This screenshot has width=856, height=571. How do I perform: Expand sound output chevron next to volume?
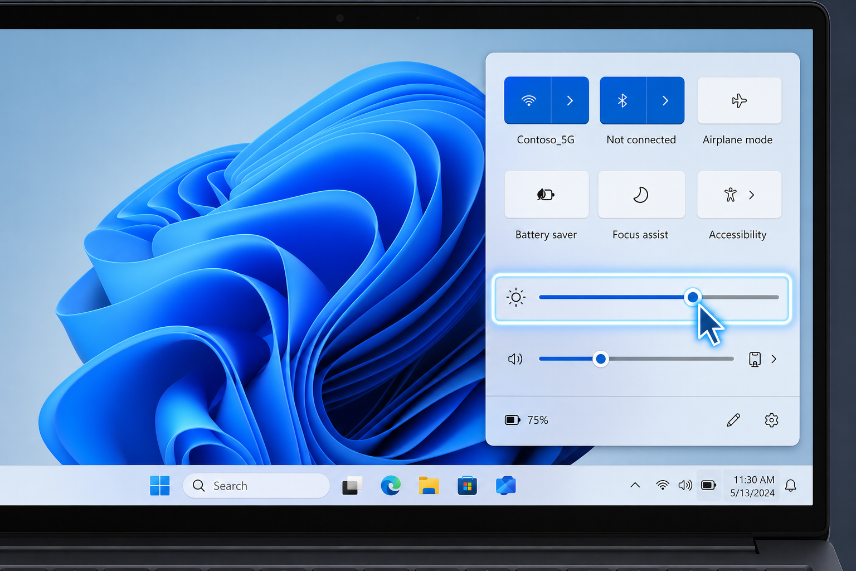[774, 359]
